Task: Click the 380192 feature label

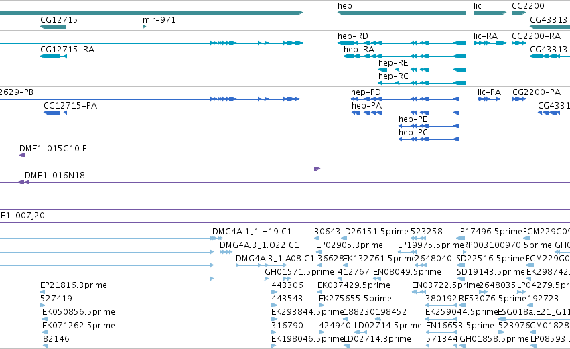Action: pyautogui.click(x=441, y=299)
